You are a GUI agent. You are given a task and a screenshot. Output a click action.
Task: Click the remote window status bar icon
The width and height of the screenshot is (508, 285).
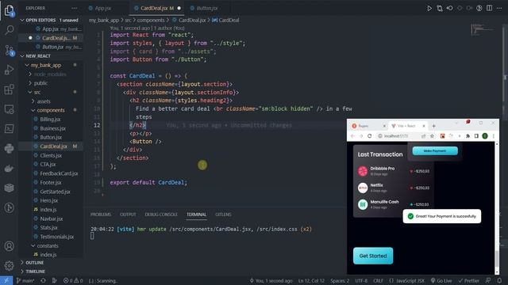point(6,280)
